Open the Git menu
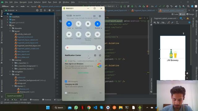This screenshot has width=198, height=111. point(60,2)
